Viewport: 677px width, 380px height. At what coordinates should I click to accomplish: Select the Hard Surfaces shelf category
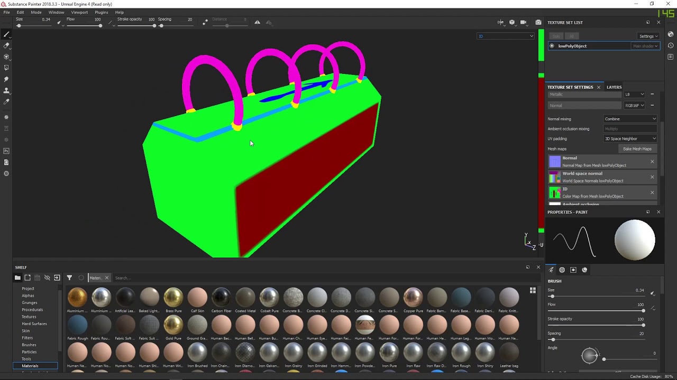pyautogui.click(x=34, y=324)
